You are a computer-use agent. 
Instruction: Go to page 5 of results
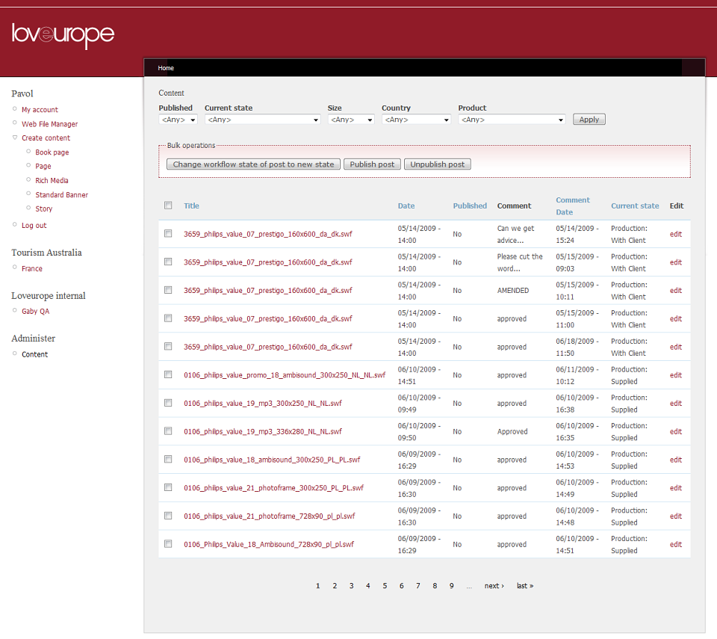tap(385, 585)
